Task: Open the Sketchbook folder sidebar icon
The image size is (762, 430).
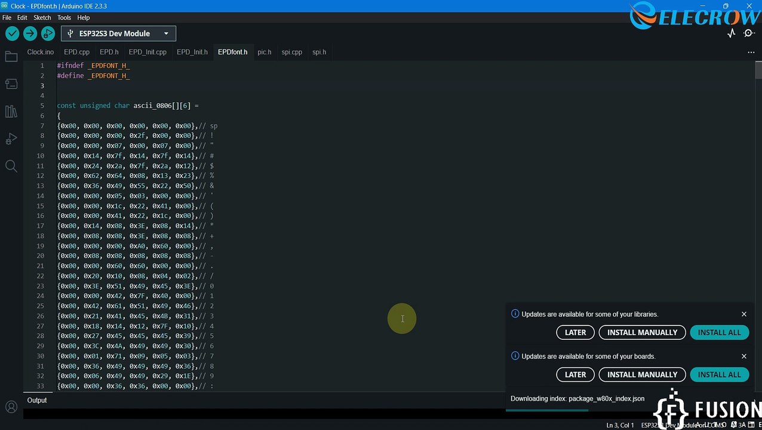Action: (11, 57)
